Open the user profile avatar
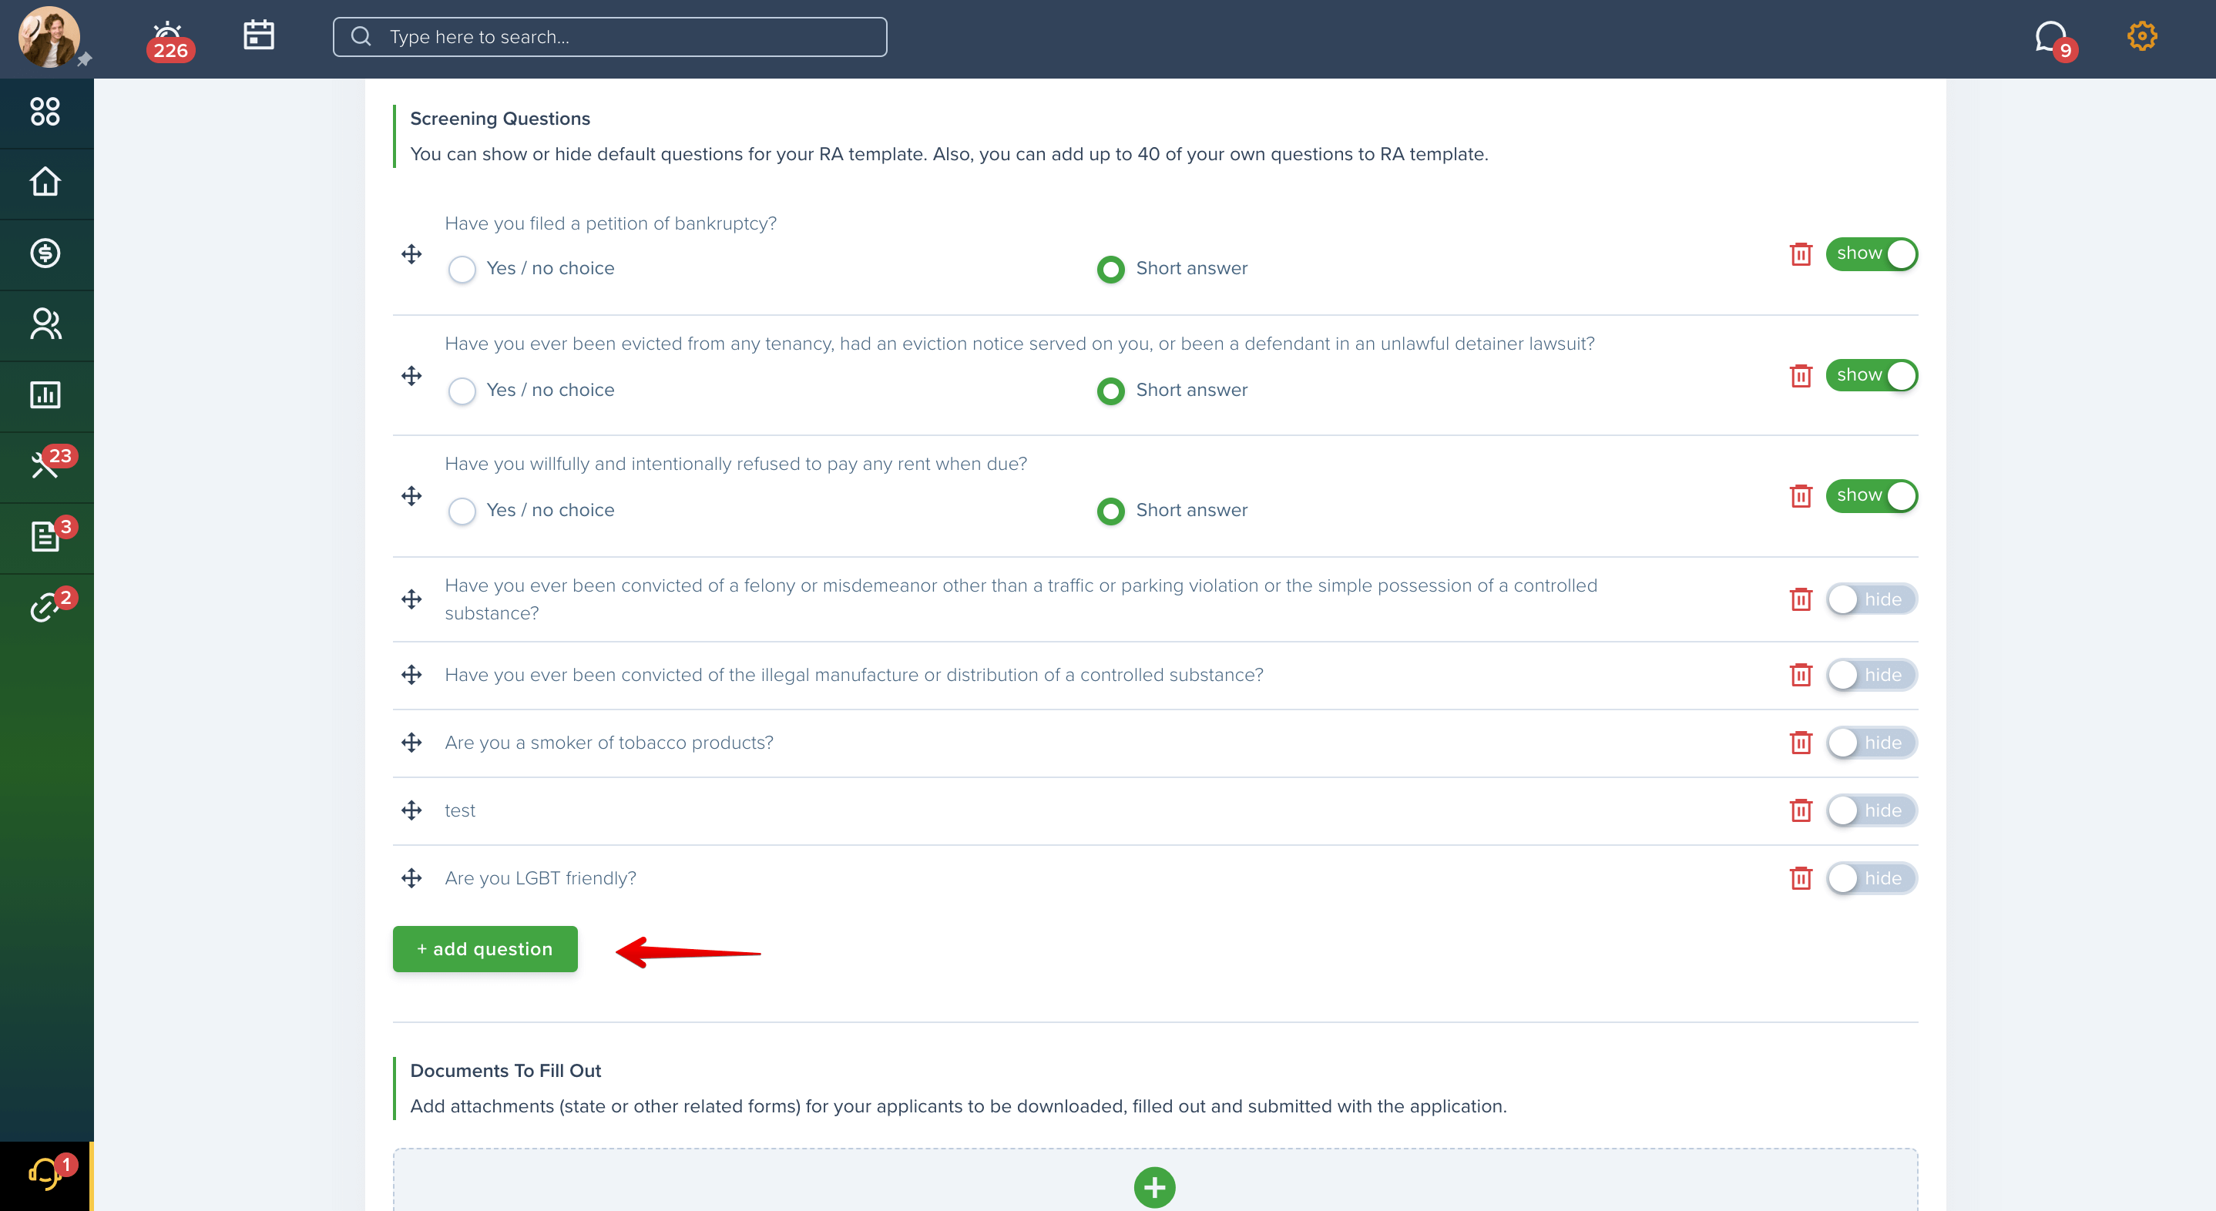This screenshot has height=1211, width=2216. pyautogui.click(x=49, y=37)
